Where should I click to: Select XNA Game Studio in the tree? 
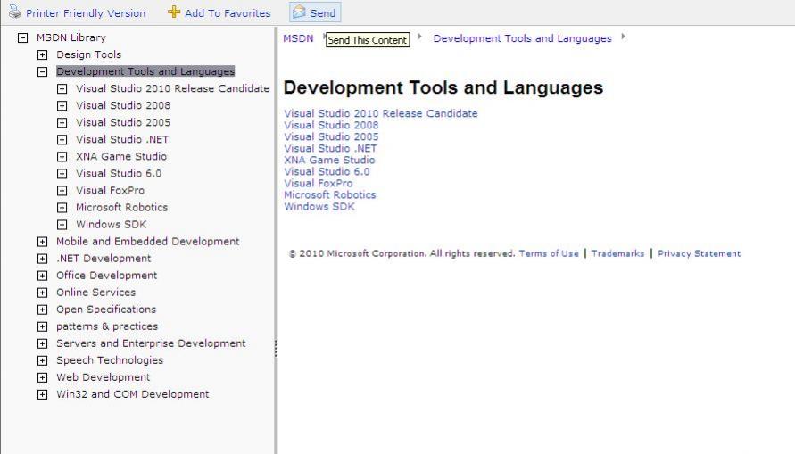click(121, 156)
